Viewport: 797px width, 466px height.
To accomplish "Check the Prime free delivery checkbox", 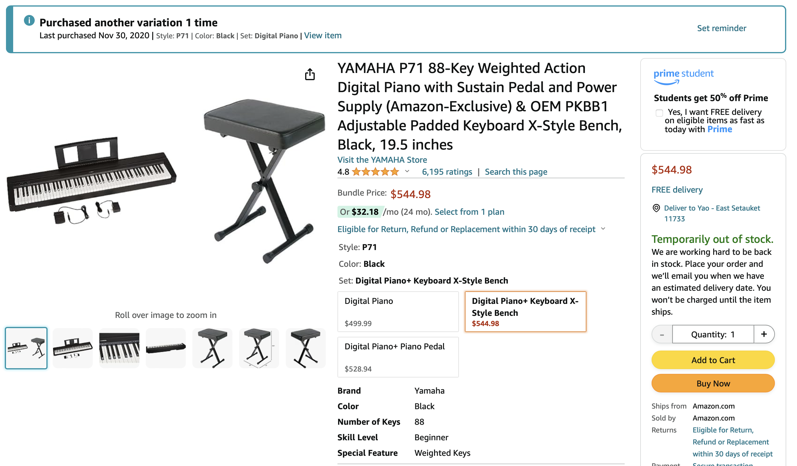I will (x=659, y=113).
